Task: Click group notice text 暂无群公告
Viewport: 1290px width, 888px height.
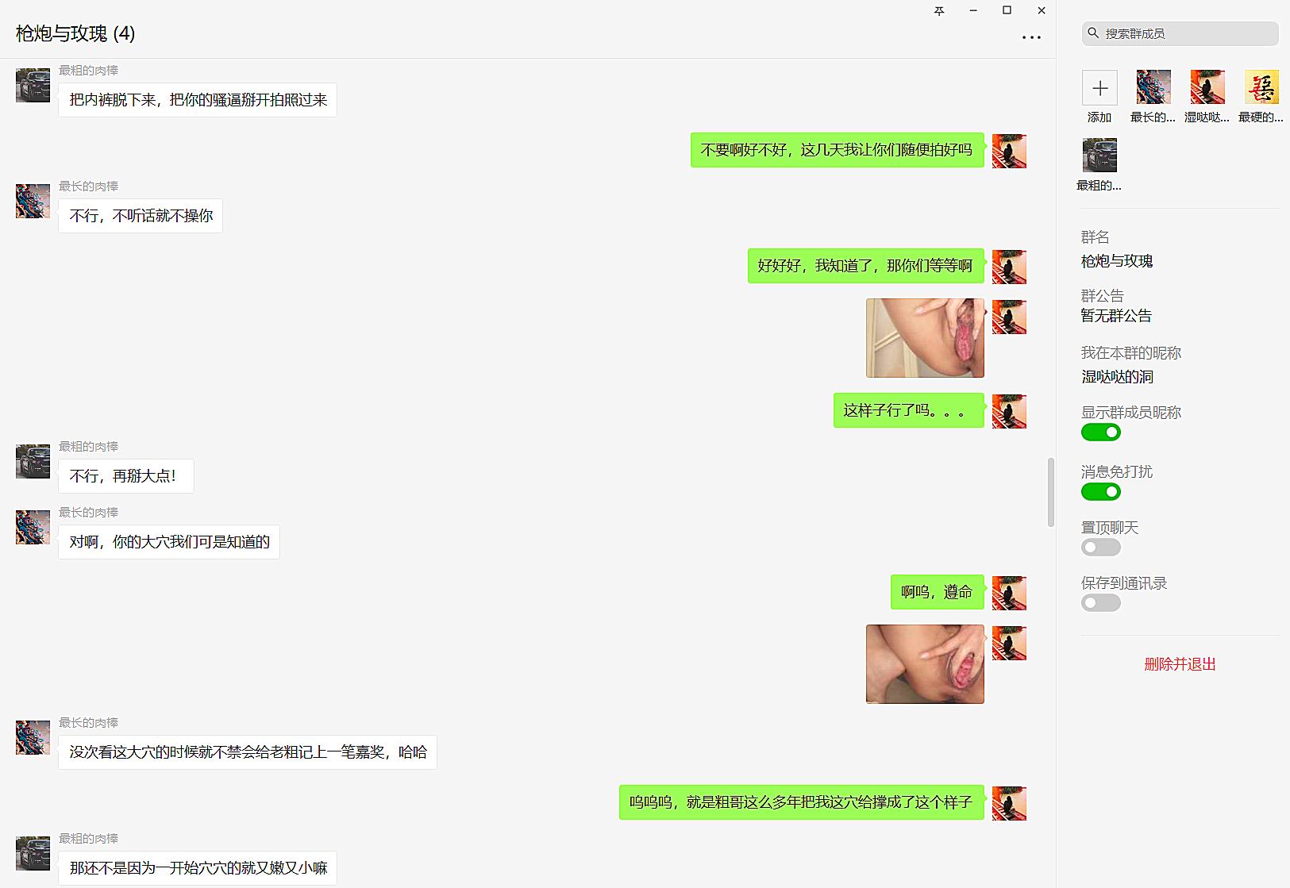Action: pyautogui.click(x=1116, y=316)
